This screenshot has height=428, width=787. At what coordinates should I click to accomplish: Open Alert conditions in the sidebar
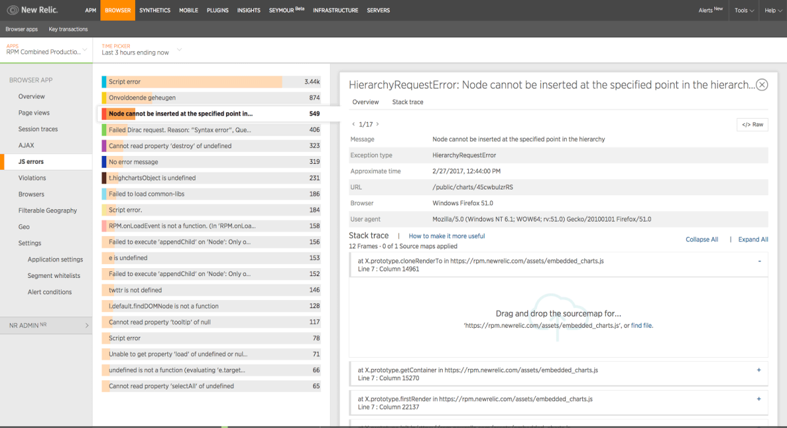pos(50,292)
